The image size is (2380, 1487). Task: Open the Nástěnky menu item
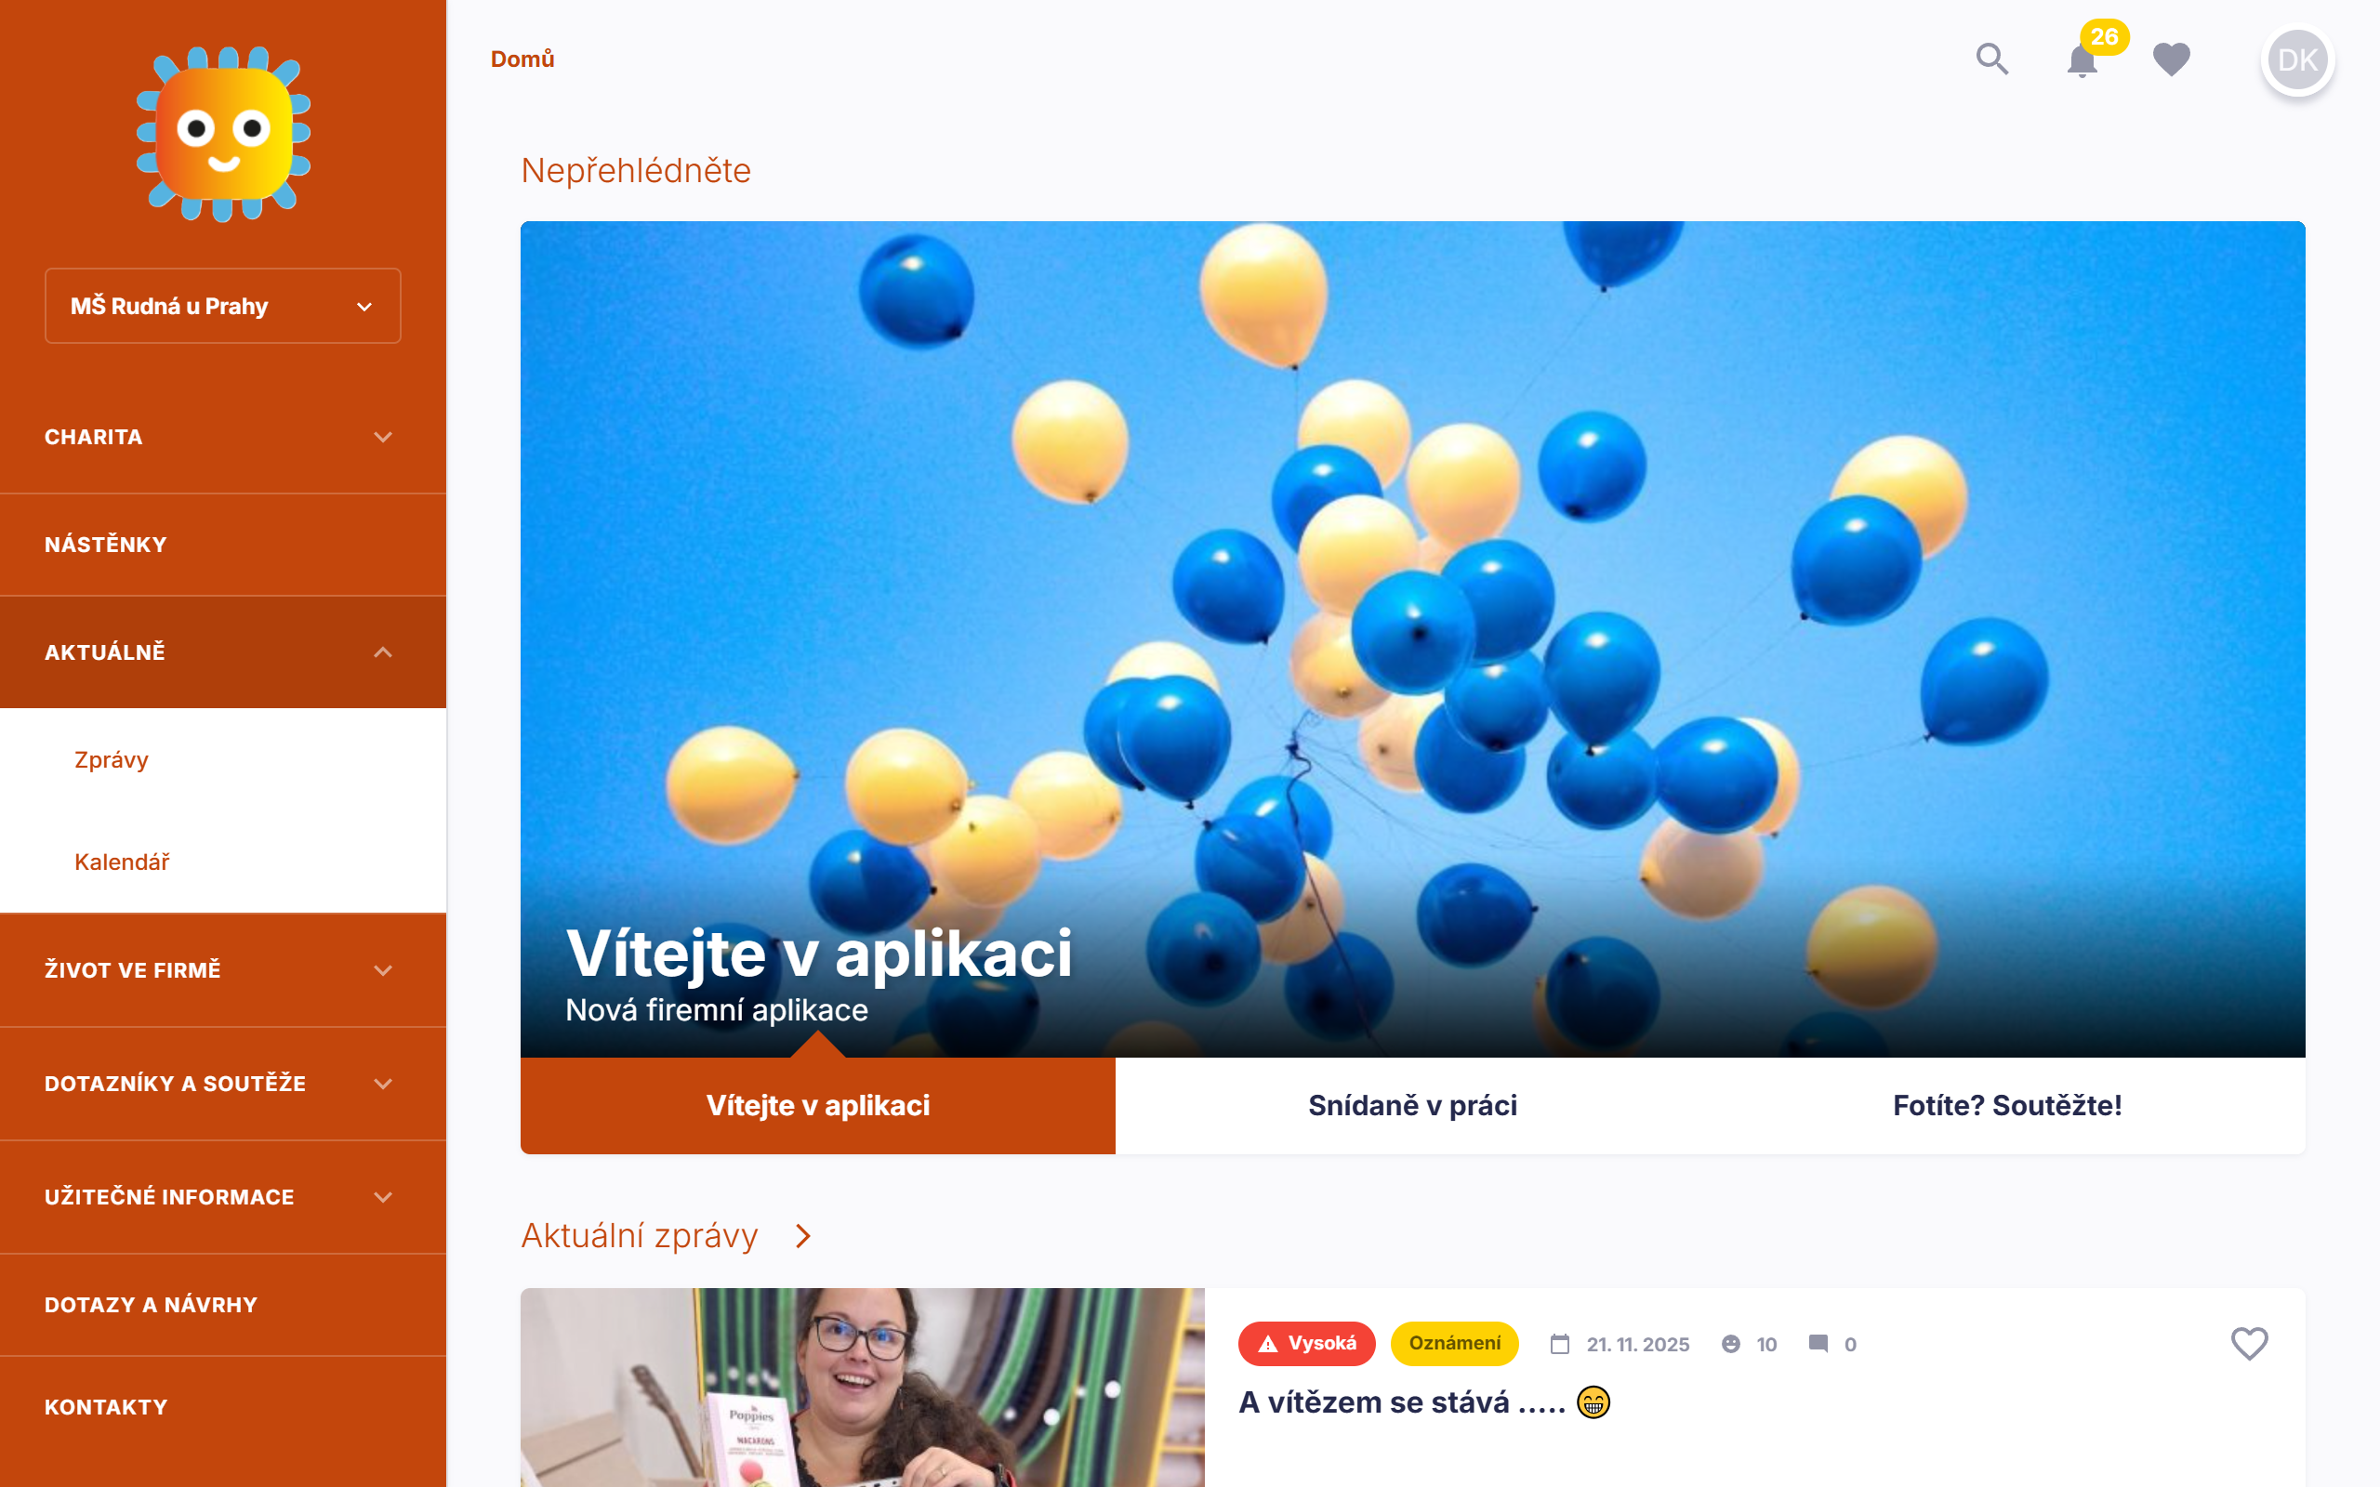pyautogui.click(x=223, y=545)
